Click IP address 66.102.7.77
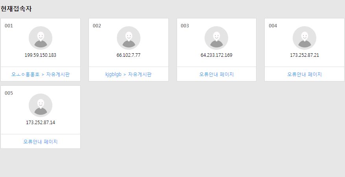 (x=129, y=55)
